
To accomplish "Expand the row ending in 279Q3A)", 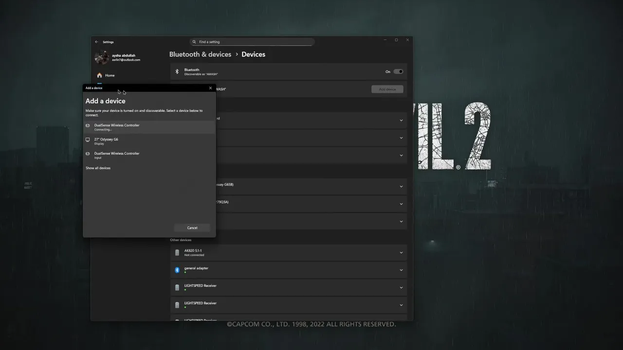I will click(401, 204).
